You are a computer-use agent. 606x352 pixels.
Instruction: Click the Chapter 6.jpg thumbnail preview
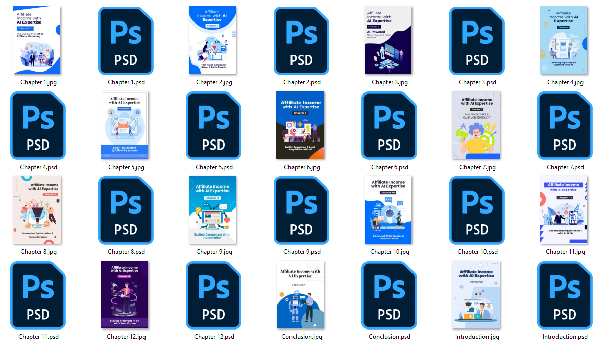pos(301,125)
